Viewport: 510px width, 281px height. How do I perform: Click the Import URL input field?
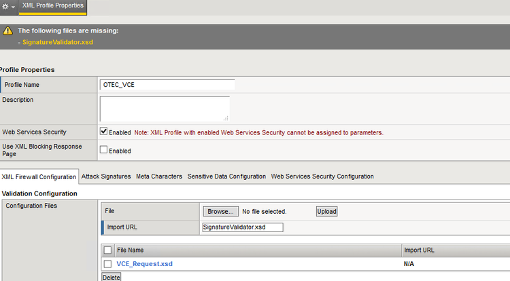click(x=242, y=227)
